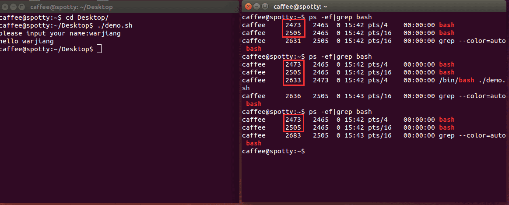Click the 'hello warjiang' output line

pyautogui.click(x=27, y=41)
